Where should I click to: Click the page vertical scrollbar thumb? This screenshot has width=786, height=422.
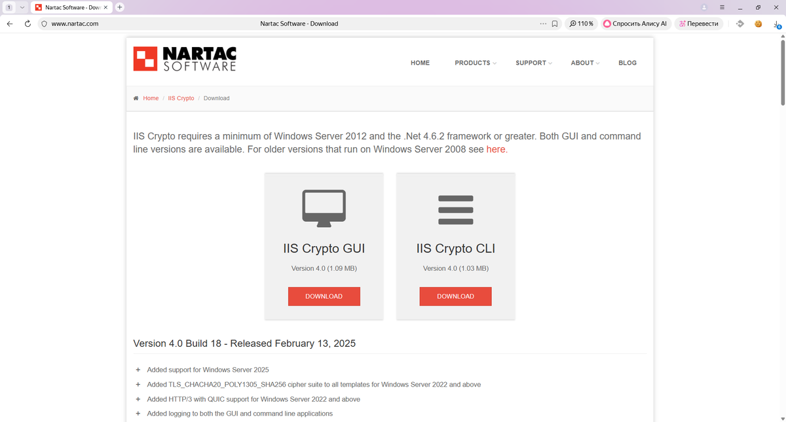pos(783,72)
